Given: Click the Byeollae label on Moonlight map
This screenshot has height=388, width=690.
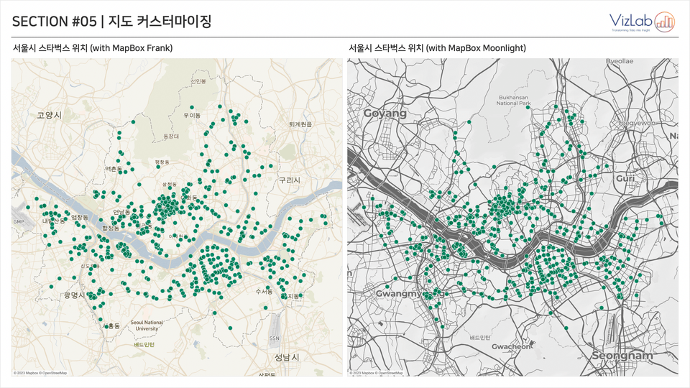Looking at the screenshot, I should [620, 61].
